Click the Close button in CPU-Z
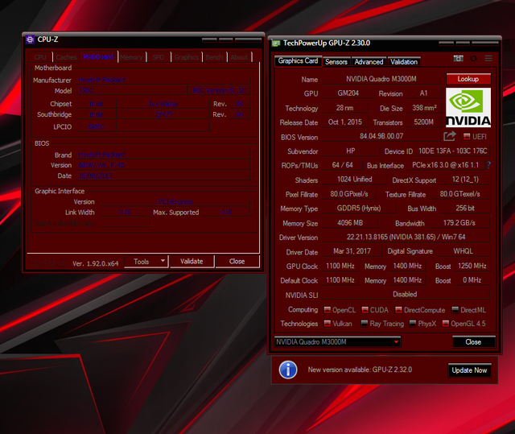The height and width of the screenshot is (434, 515). tap(237, 262)
